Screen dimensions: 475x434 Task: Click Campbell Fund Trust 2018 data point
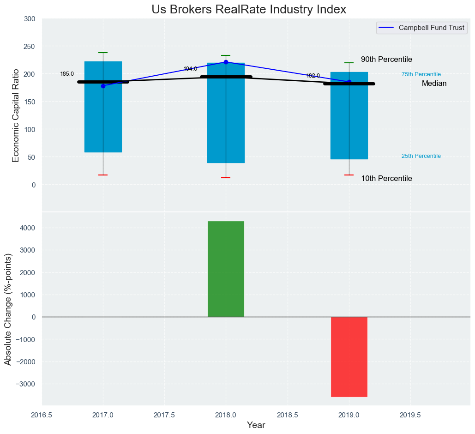[x=226, y=62]
